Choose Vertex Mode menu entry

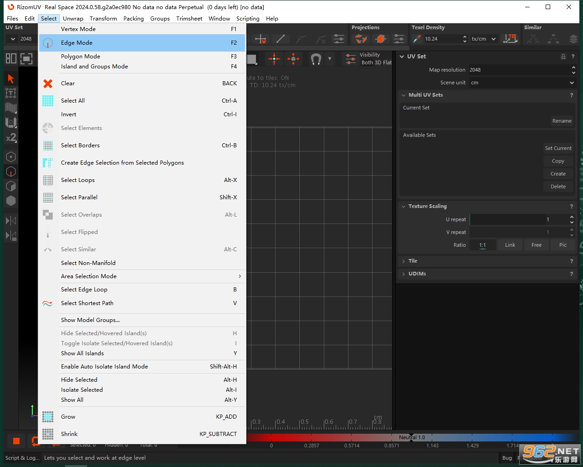coord(142,29)
